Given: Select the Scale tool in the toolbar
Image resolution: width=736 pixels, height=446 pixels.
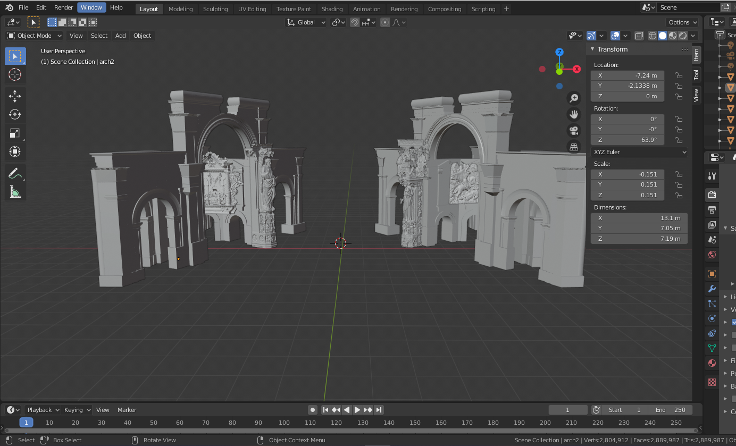Looking at the screenshot, I should pyautogui.click(x=15, y=133).
